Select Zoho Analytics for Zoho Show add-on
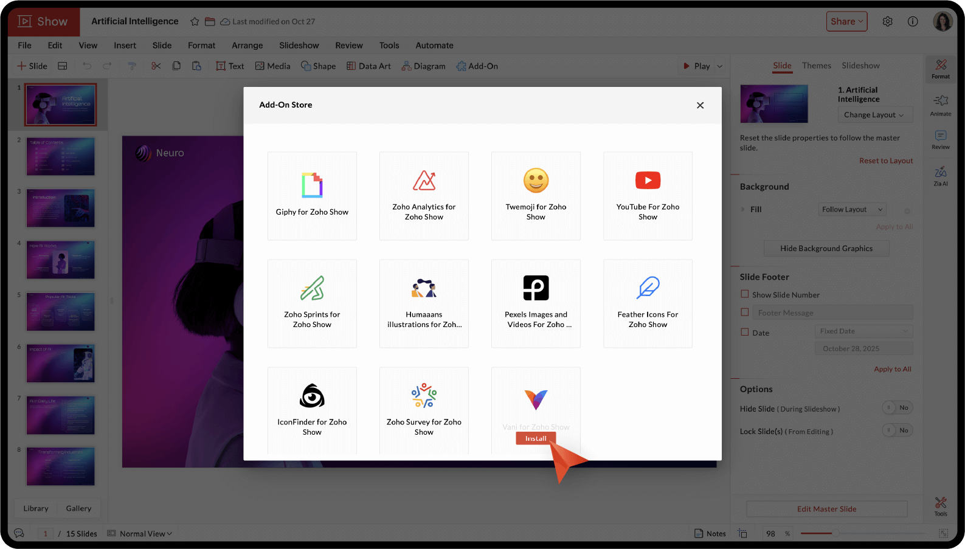Image resolution: width=965 pixels, height=549 pixels. click(424, 196)
